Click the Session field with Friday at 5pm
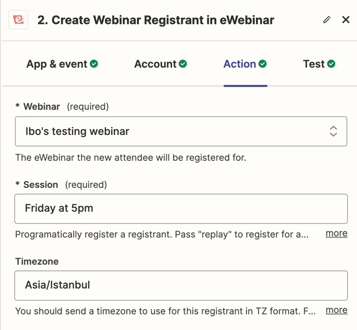 181,209
